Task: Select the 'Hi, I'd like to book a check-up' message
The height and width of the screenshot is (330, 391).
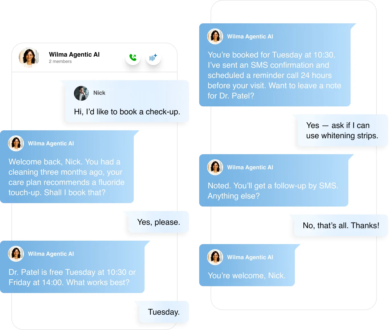Action: pyautogui.click(x=127, y=102)
